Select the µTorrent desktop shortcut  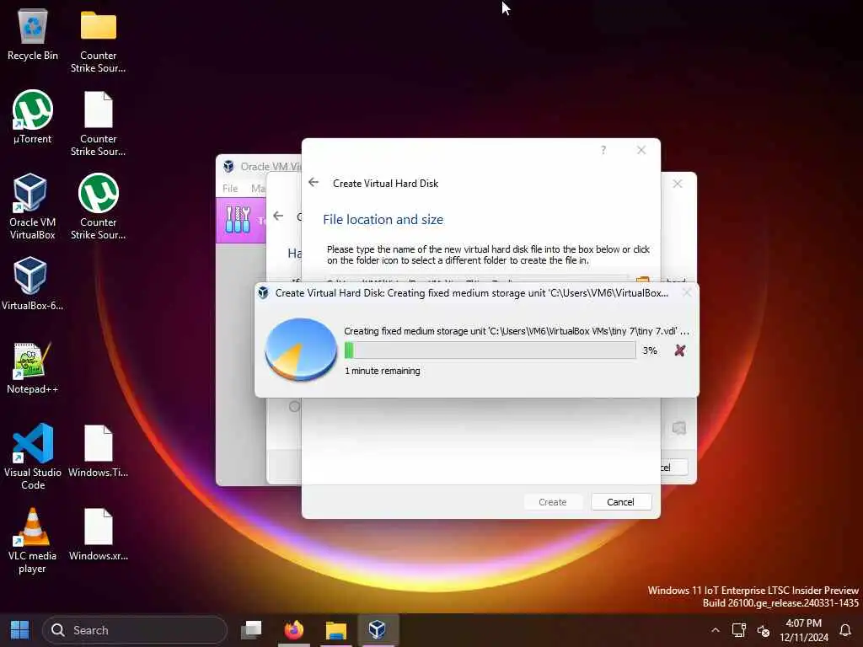pyautogui.click(x=33, y=117)
